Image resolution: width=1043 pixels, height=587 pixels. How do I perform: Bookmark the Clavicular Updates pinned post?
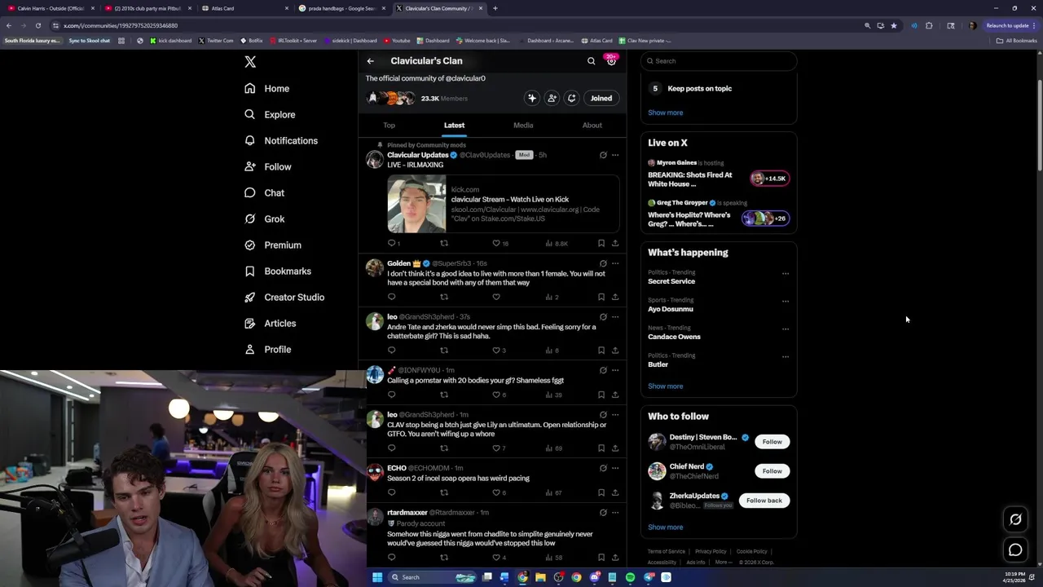601,243
